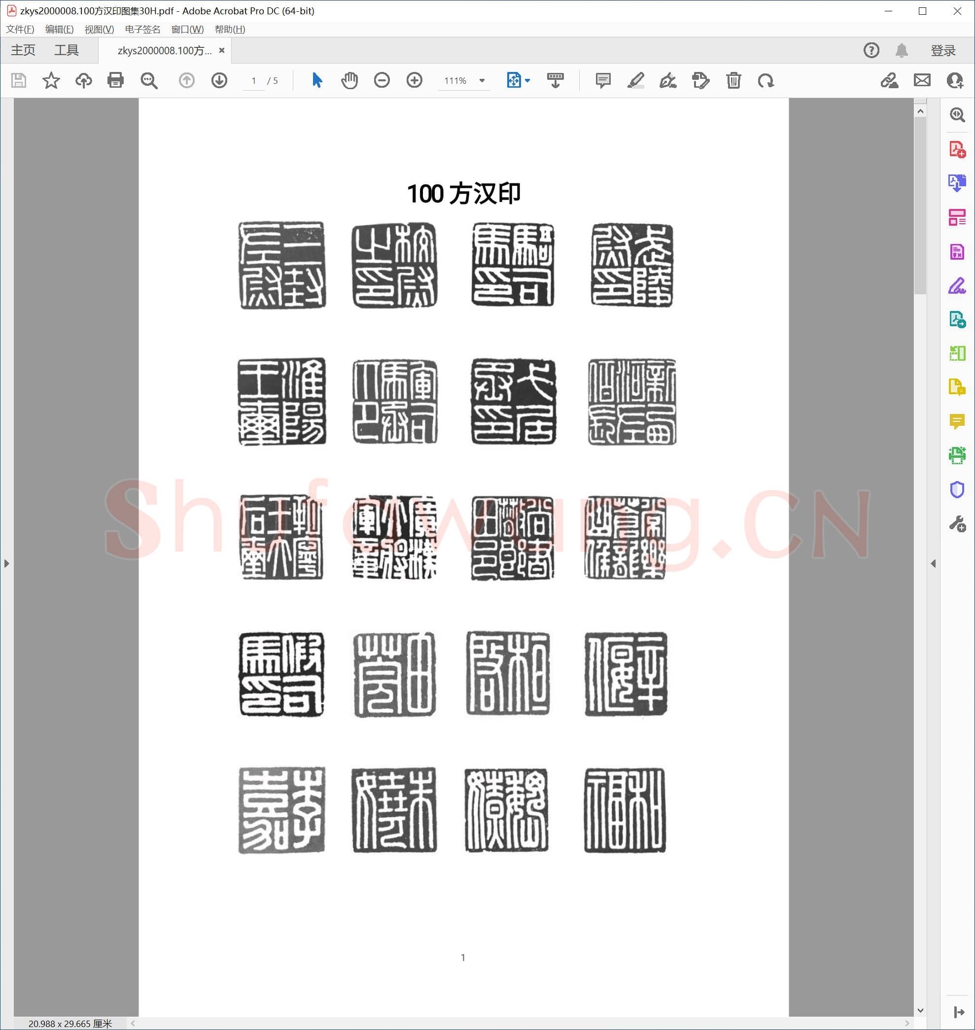Add a sticky note comment

point(603,80)
